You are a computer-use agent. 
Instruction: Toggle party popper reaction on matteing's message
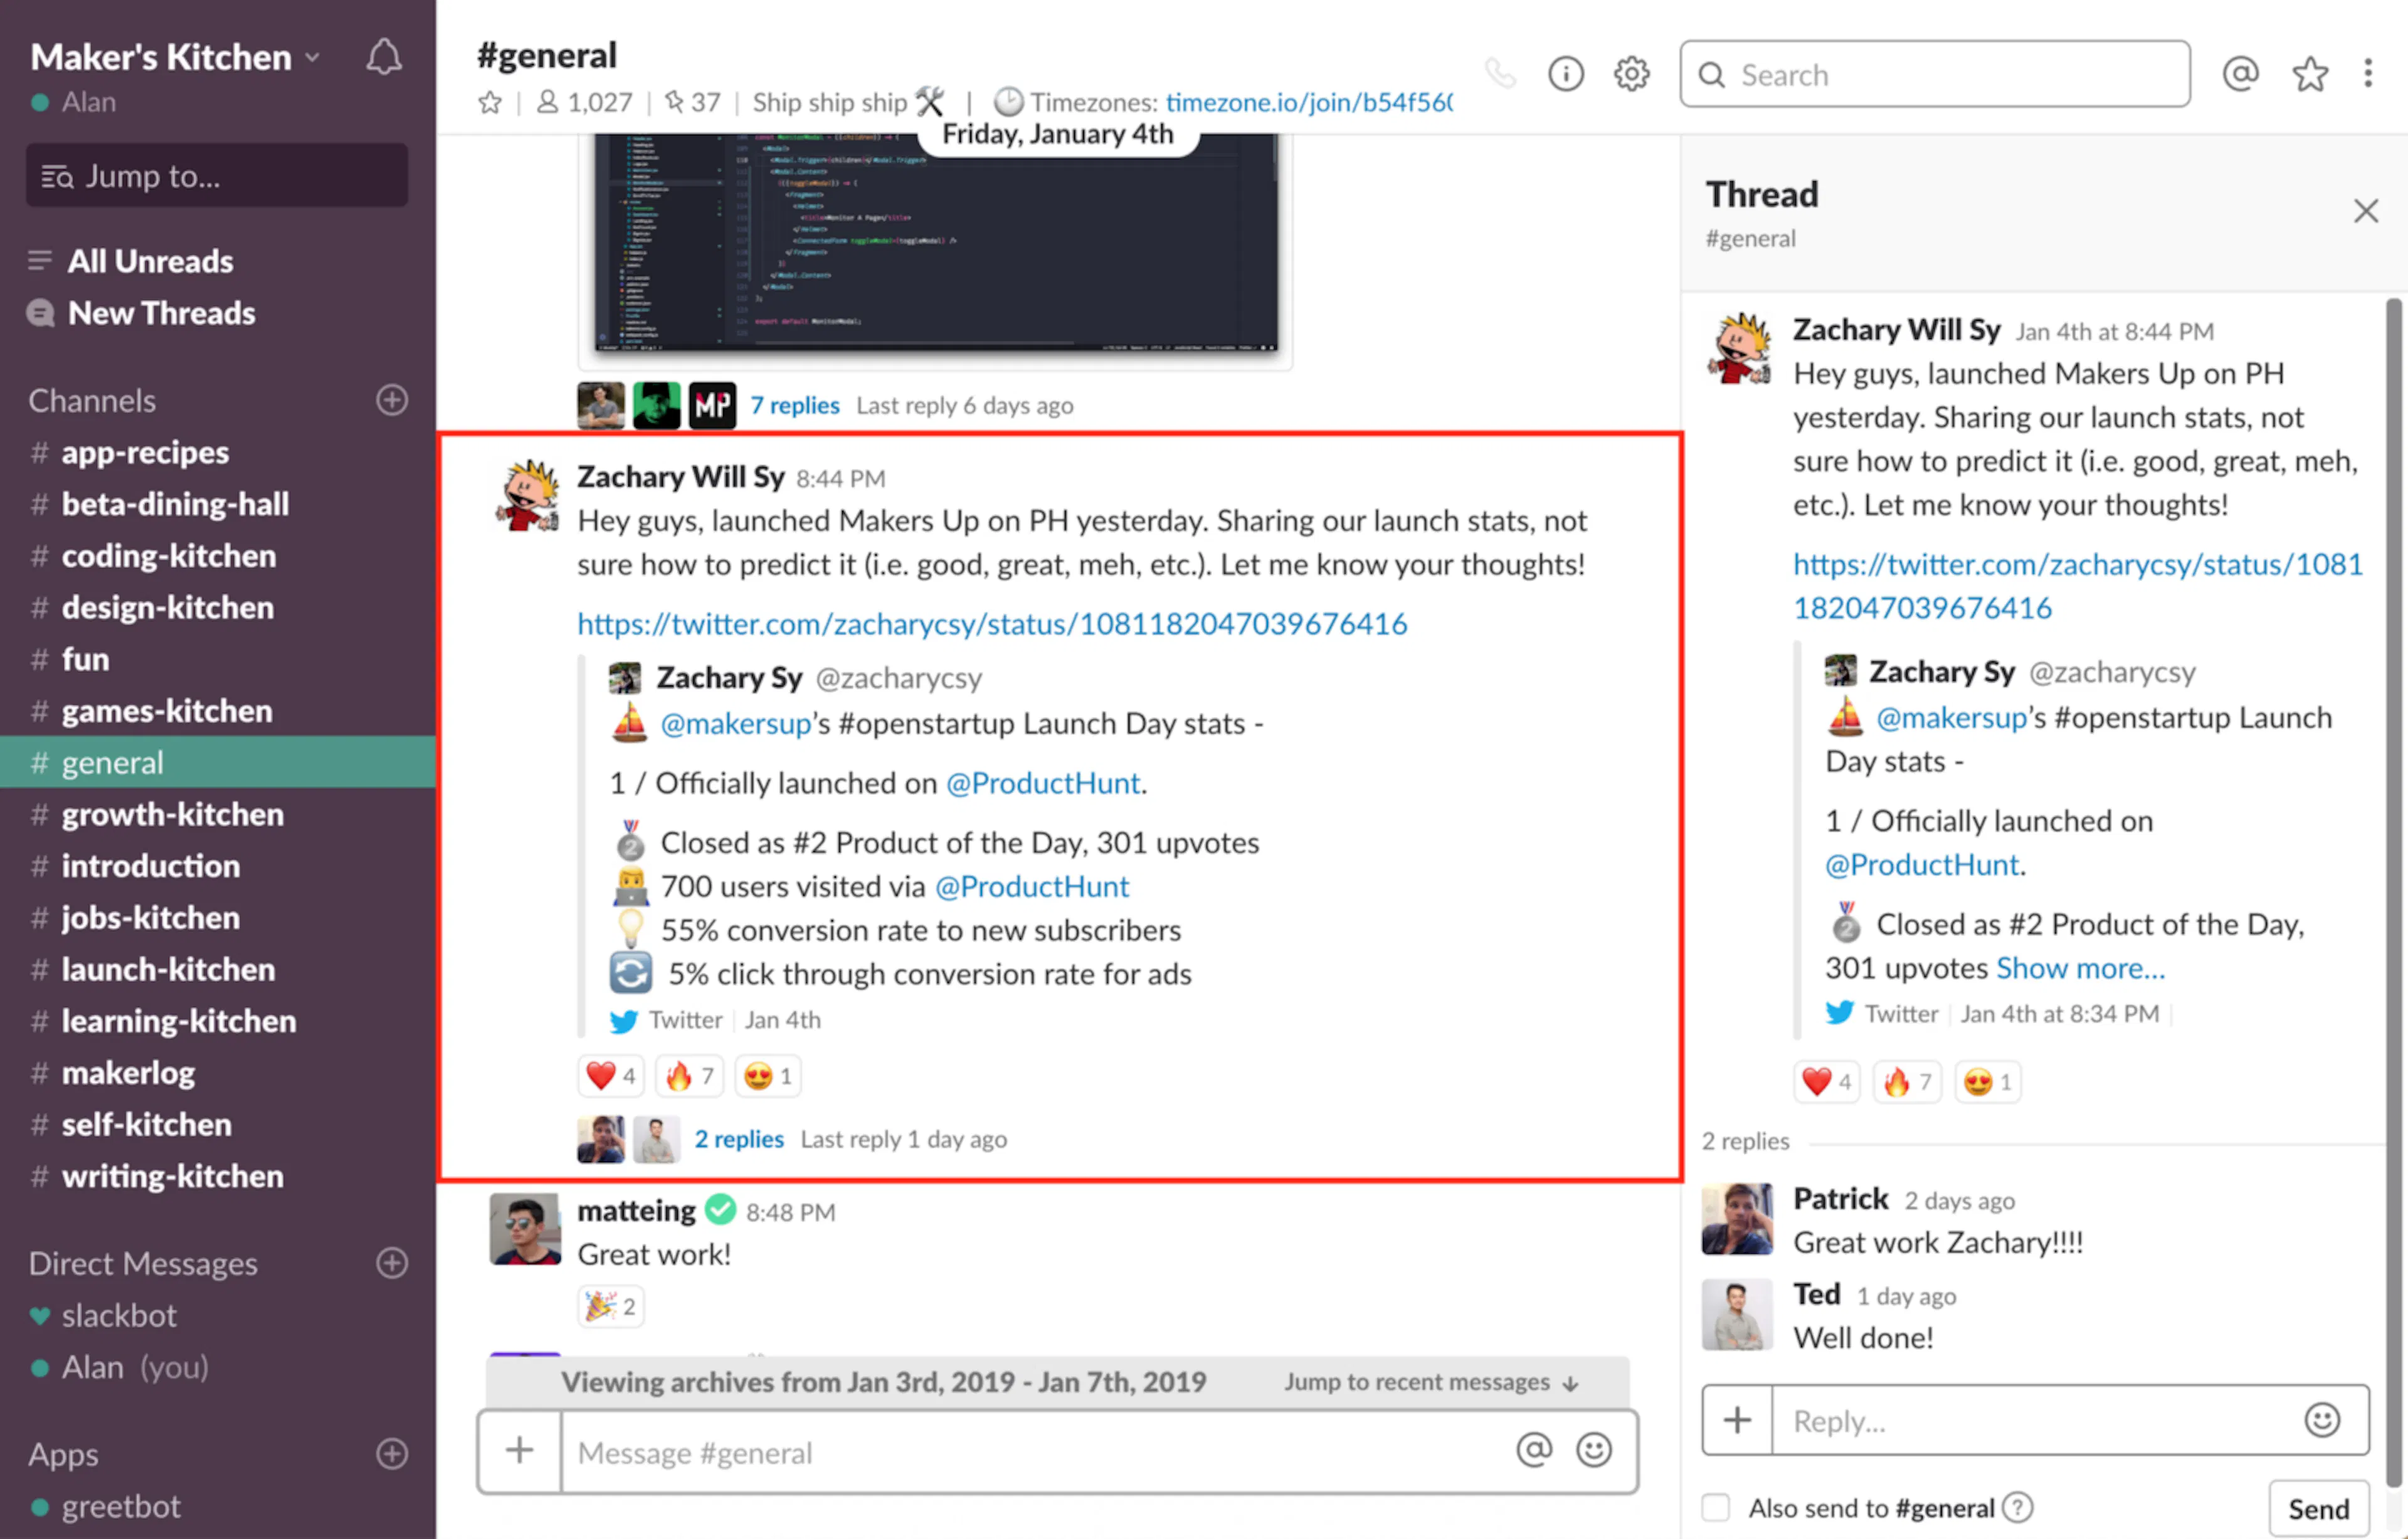[x=610, y=1306]
